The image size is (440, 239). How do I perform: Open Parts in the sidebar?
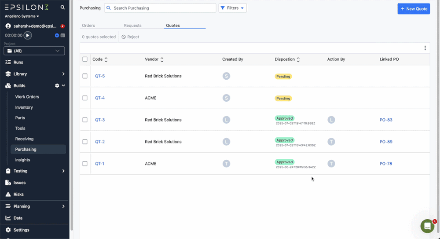coord(20,118)
